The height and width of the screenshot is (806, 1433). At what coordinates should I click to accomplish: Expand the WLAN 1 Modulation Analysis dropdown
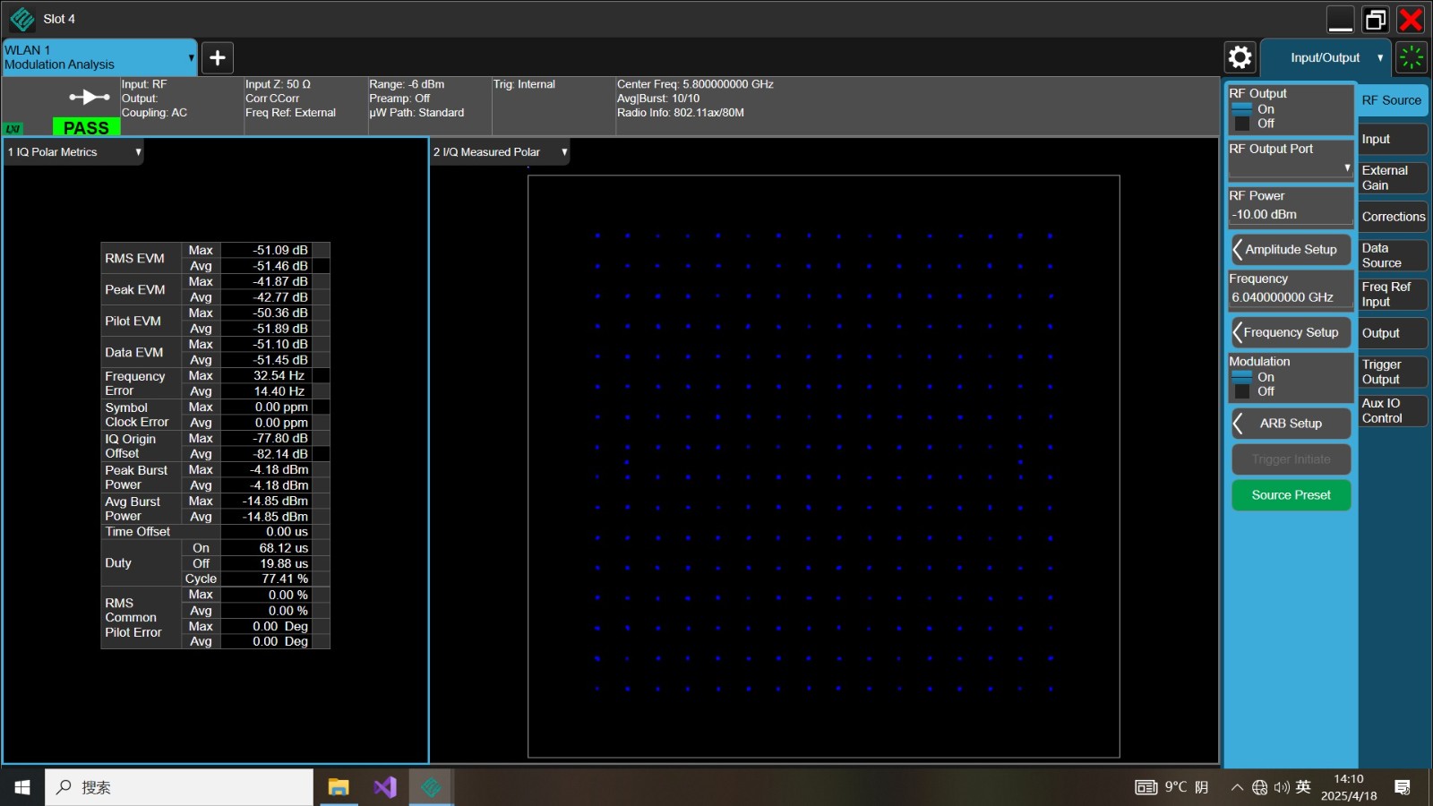(191, 57)
